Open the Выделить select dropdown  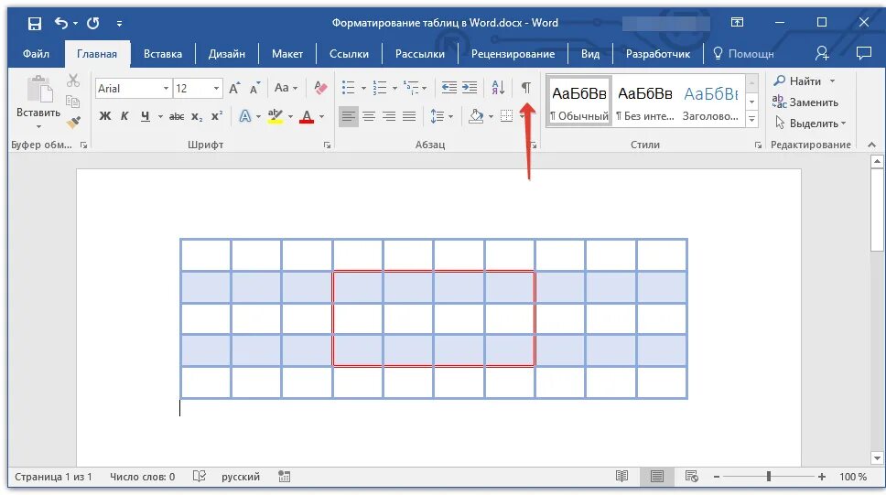810,124
